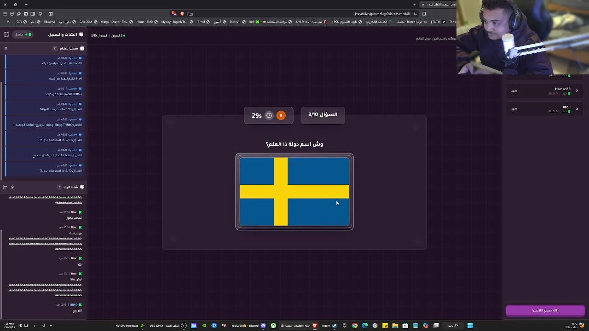
Task: Toggle the stream chat list view icon
Action: 5,187
